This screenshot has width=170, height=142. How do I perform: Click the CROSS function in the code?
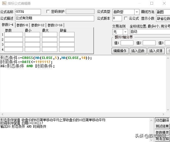point(28,58)
